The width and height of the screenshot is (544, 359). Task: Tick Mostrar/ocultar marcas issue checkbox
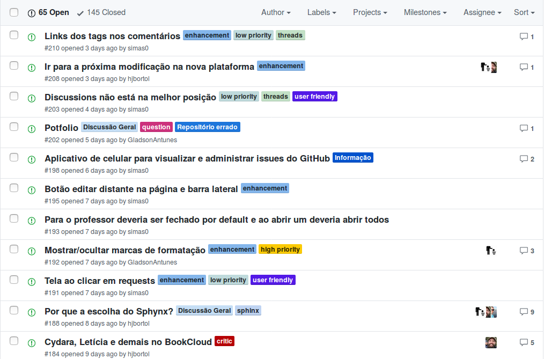pyautogui.click(x=14, y=249)
